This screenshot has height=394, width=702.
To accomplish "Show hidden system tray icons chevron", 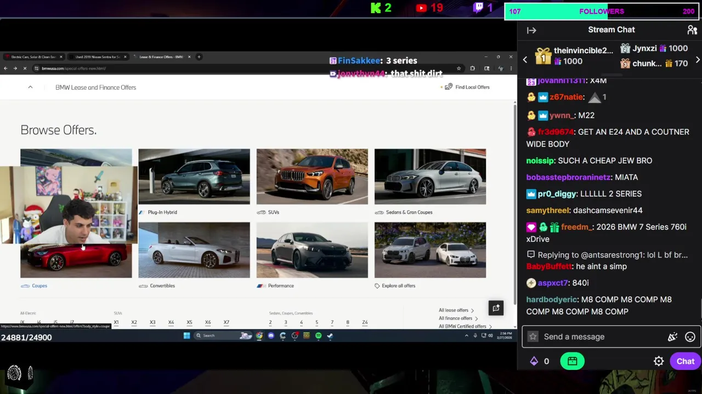I will [466, 335].
